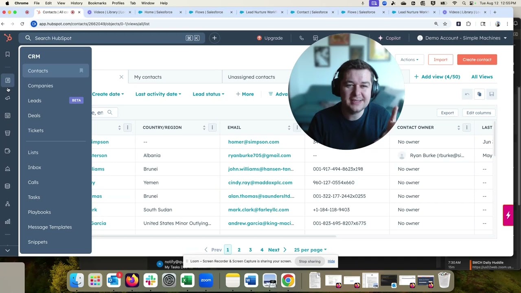Expand the sidebar collapse chevron at bottom
This screenshot has height=293, width=521.
point(7,251)
